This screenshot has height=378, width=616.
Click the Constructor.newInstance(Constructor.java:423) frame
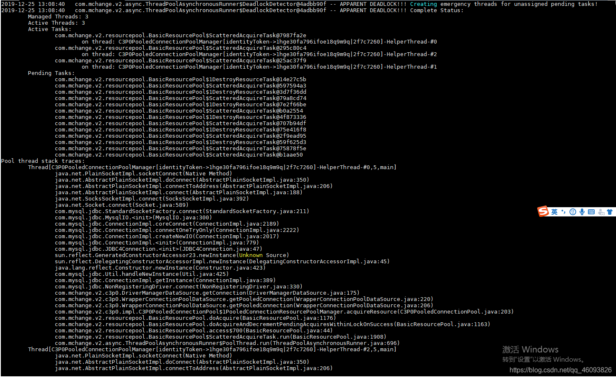click(x=160, y=268)
